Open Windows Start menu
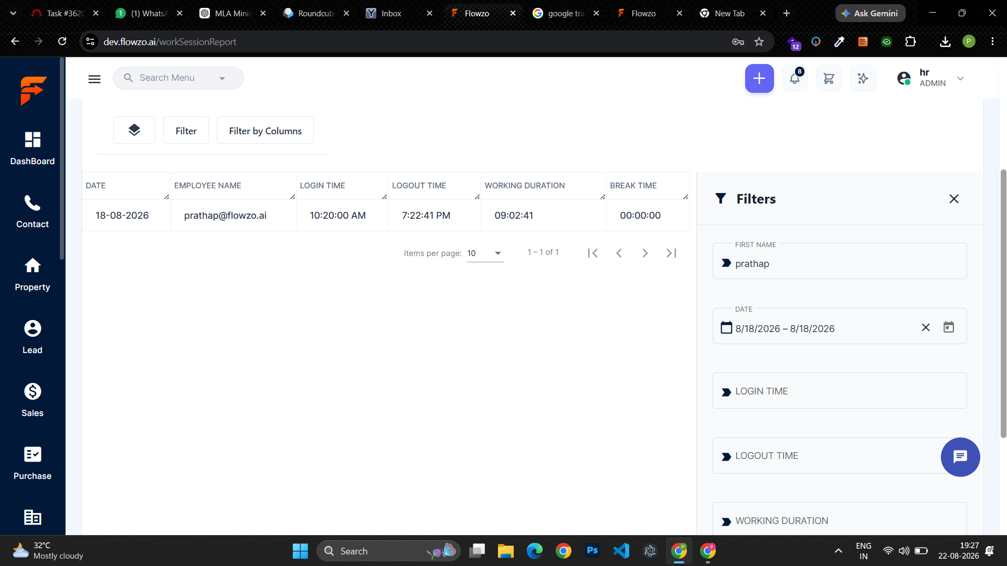This screenshot has width=1007, height=566. 300,551
